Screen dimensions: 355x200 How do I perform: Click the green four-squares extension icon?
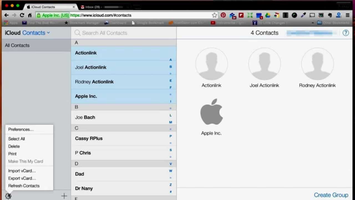[x=250, y=15]
